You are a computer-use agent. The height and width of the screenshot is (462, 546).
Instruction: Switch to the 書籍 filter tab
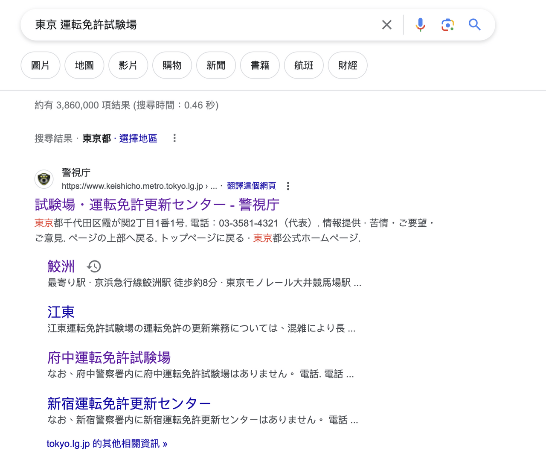[x=260, y=65]
